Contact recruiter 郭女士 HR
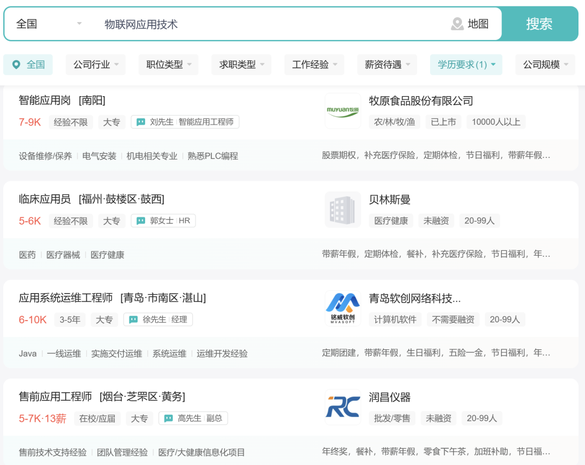585x465 pixels. [x=163, y=221]
